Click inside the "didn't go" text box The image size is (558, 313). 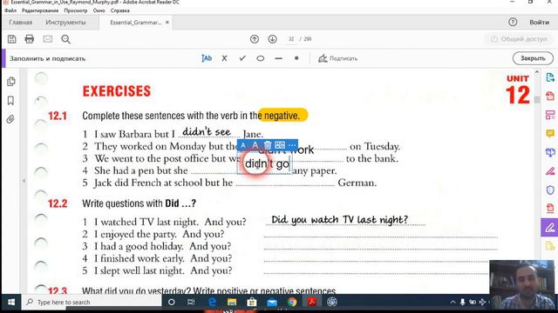click(265, 163)
